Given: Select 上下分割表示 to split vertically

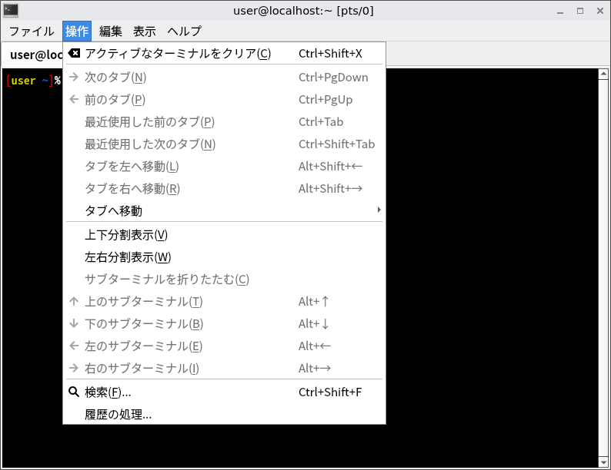Looking at the screenshot, I should pos(126,235).
